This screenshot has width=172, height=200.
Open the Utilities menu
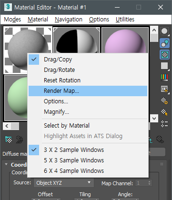click(125, 20)
